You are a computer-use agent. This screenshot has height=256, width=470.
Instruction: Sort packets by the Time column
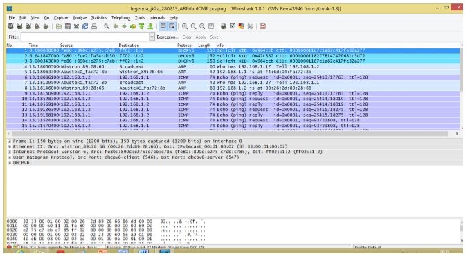[x=33, y=46]
